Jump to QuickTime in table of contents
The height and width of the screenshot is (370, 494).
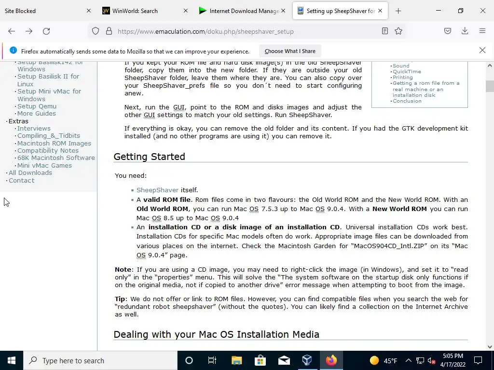click(x=407, y=71)
